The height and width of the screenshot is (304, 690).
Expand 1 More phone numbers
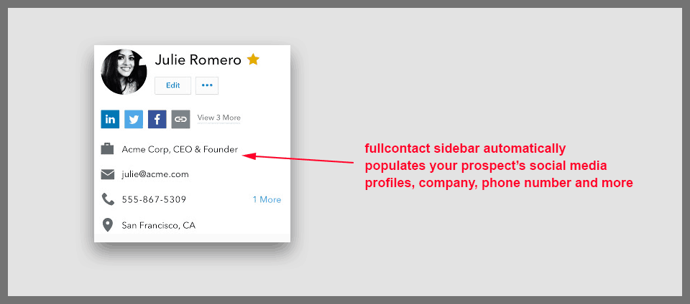point(267,199)
